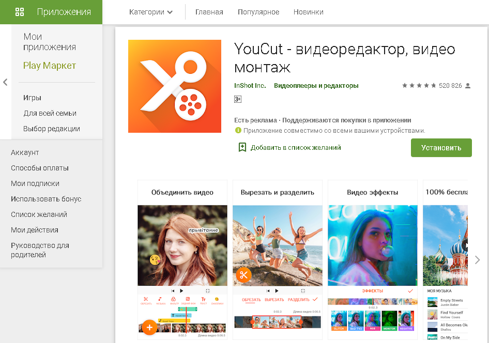Go to the Главная tab
This screenshot has height=343, width=489.
(x=209, y=12)
